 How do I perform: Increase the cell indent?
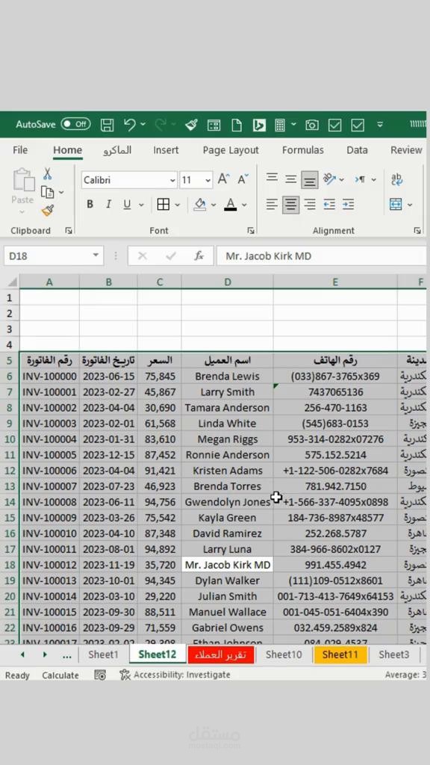click(348, 205)
